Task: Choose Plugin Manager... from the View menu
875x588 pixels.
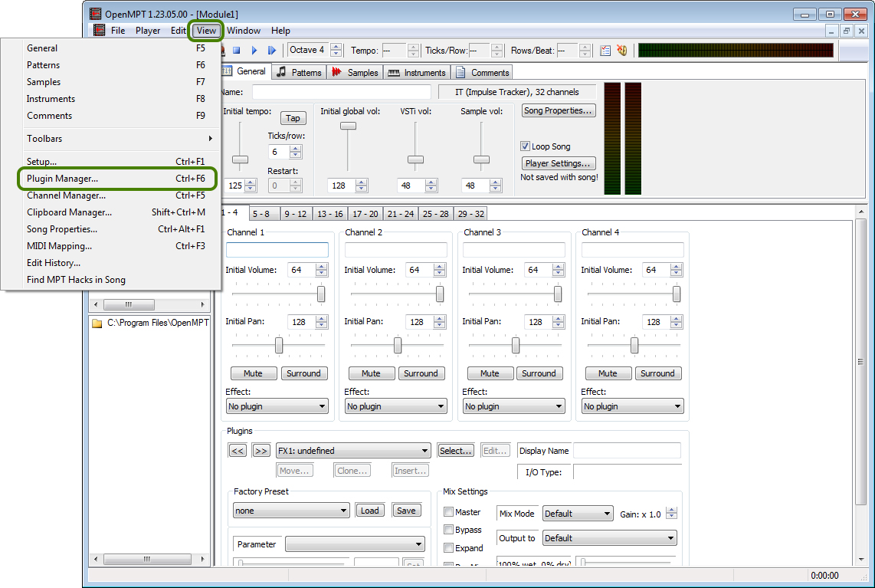Action: (x=116, y=179)
